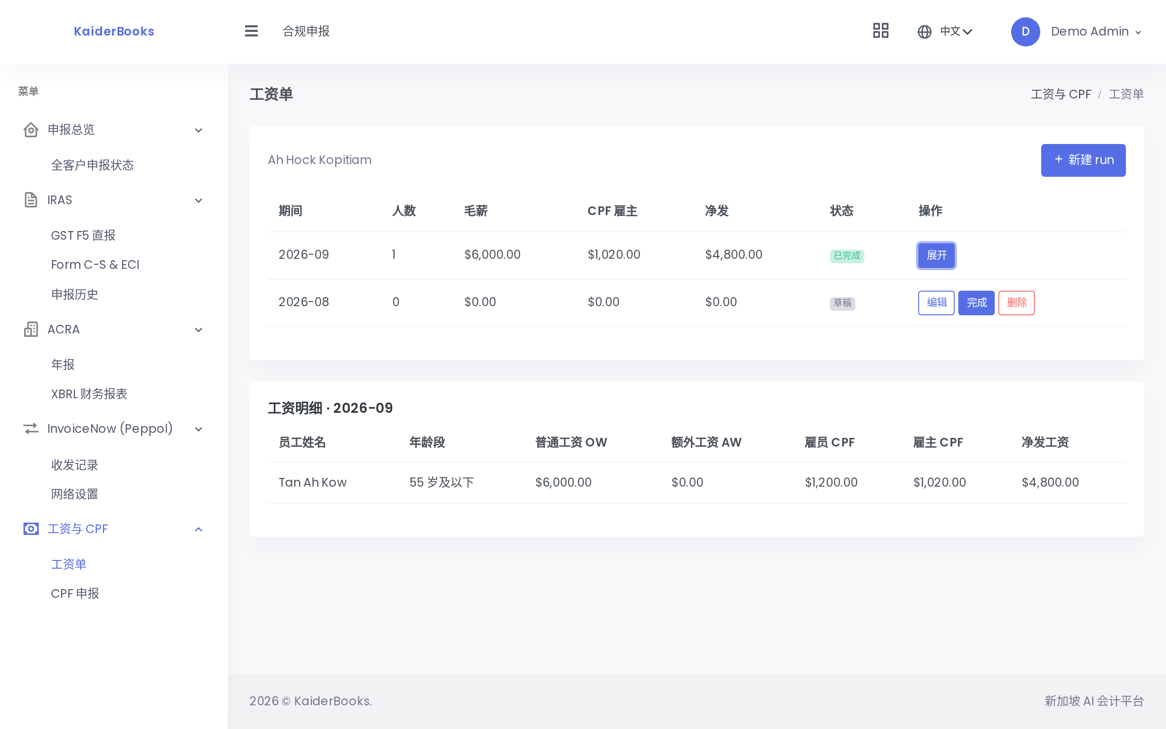This screenshot has width=1166, height=729.
Task: Click the 合规申报 header title
Action: click(306, 31)
